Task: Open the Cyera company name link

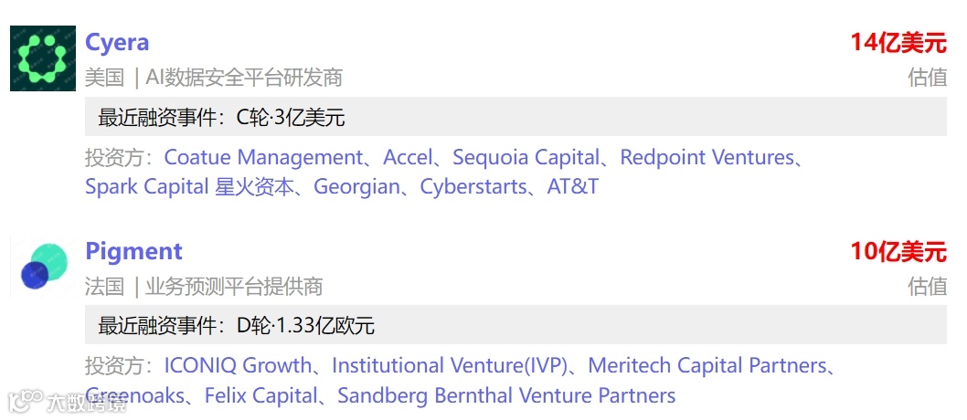Action: click(x=117, y=43)
